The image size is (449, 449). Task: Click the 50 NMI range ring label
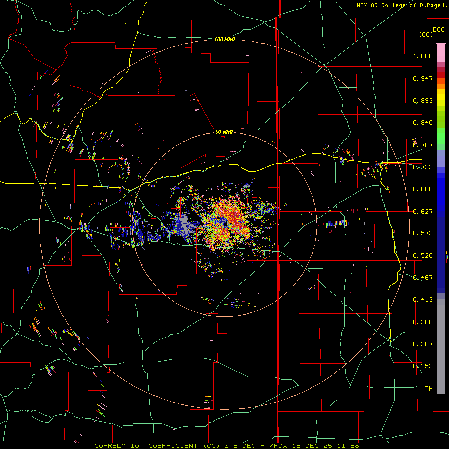[224, 132]
